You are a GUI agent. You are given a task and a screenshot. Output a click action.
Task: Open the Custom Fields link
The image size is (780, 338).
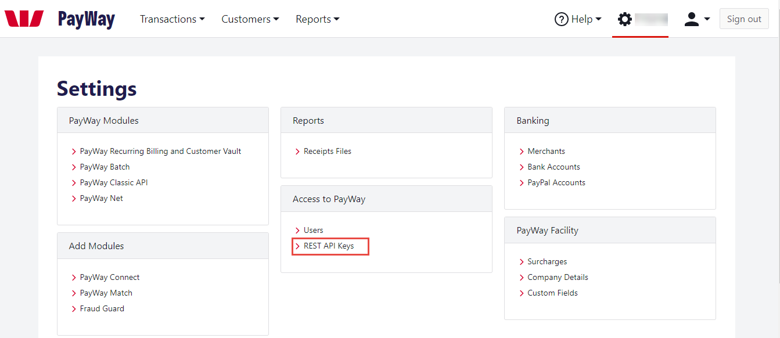(553, 293)
